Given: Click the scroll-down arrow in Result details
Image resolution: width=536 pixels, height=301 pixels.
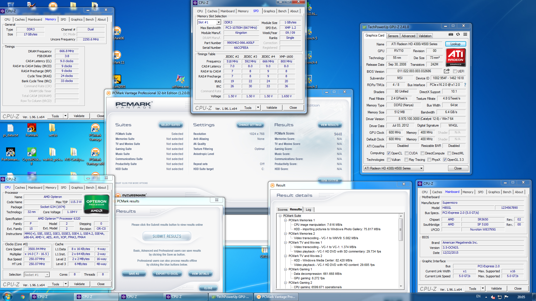Looking at the screenshot, I should (x=401, y=286).
